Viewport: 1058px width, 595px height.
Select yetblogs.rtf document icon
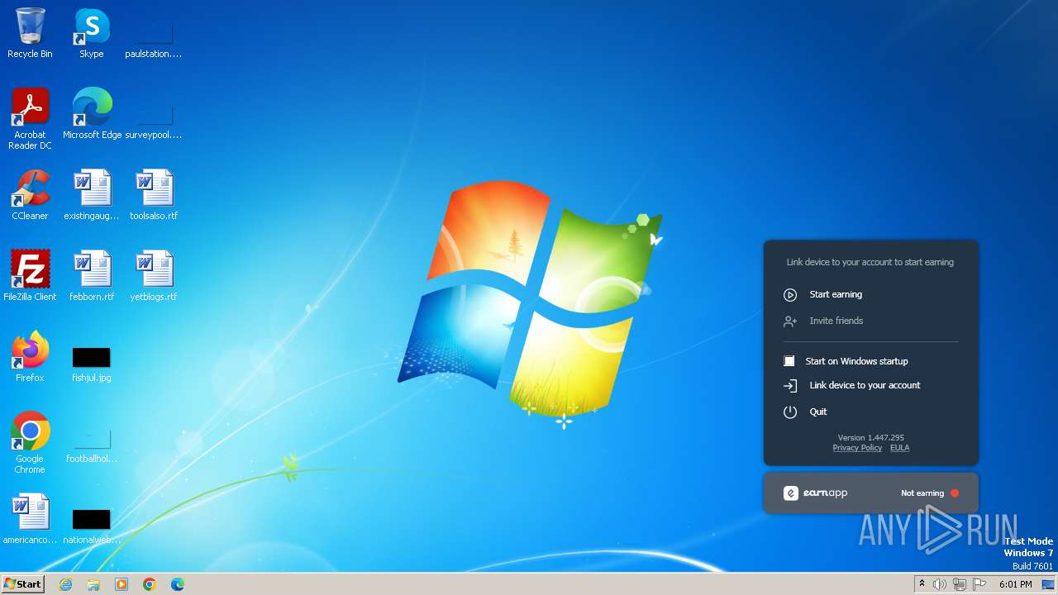click(154, 276)
